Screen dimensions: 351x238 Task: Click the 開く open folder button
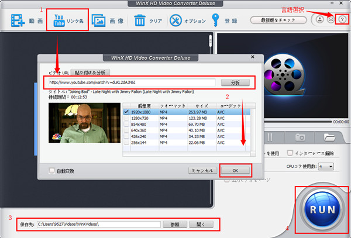[201, 225]
